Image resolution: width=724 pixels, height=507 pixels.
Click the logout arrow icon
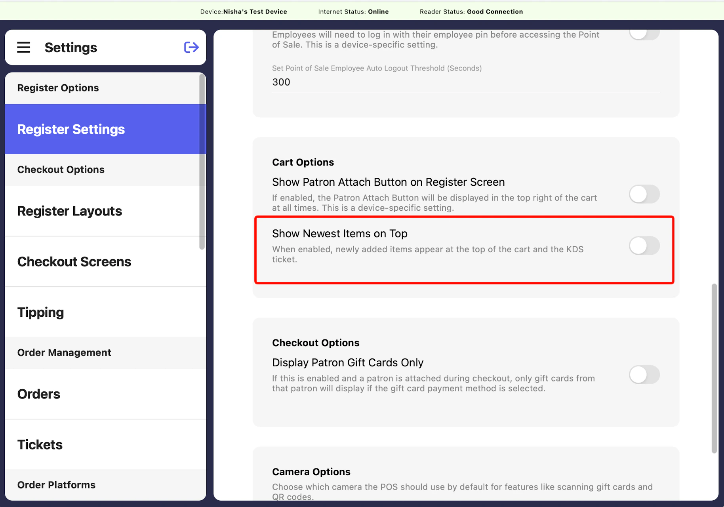tap(191, 48)
